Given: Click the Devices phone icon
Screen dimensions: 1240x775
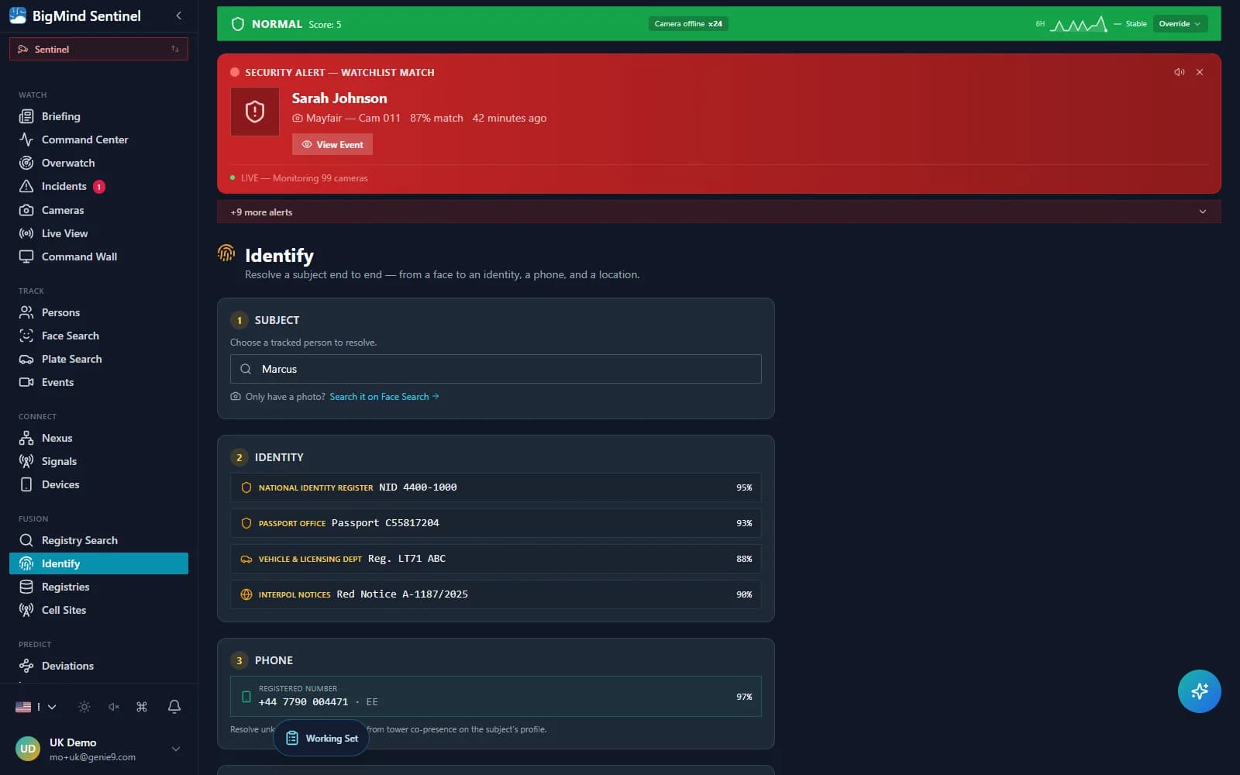Looking at the screenshot, I should 26,484.
